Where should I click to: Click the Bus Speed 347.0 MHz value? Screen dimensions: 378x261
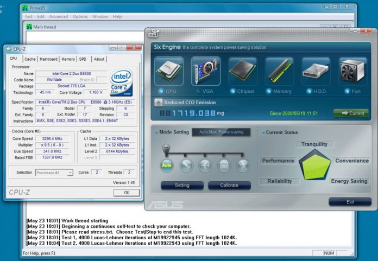(52, 151)
